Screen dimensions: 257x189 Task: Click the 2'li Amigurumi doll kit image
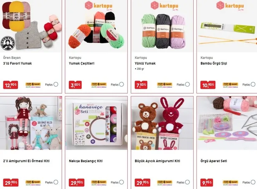click(31, 123)
